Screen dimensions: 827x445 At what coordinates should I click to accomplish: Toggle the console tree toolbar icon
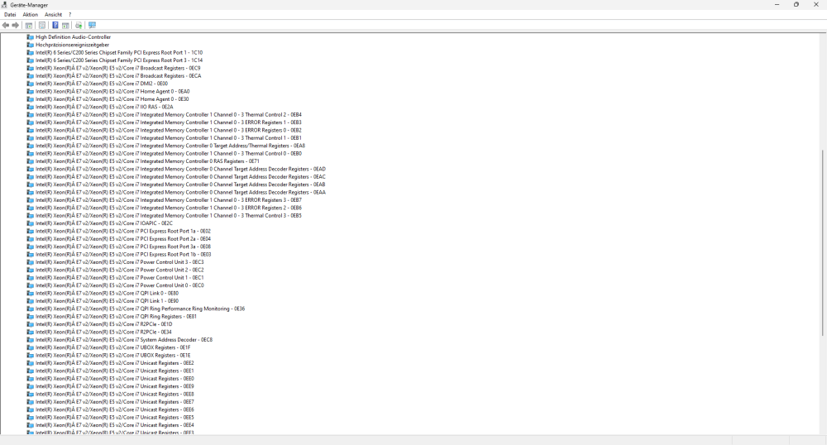pyautogui.click(x=29, y=26)
